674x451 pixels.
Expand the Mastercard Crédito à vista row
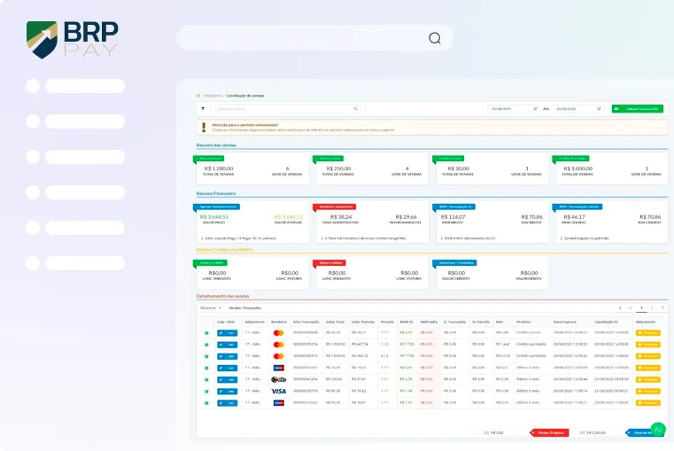coord(206,333)
